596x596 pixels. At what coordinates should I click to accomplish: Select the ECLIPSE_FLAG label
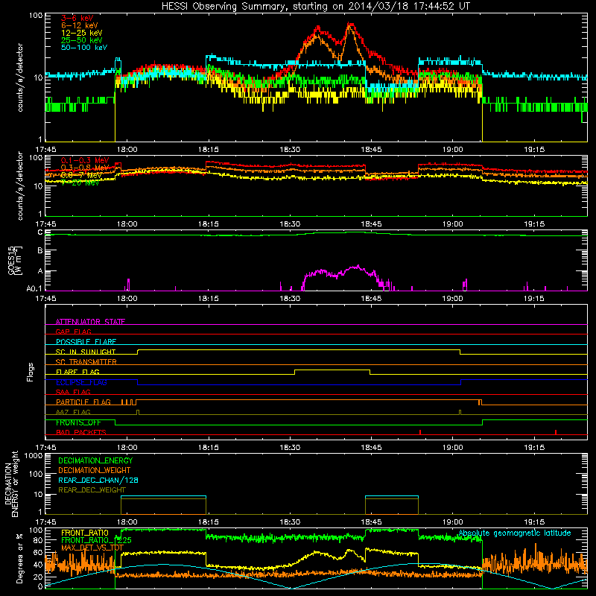coord(81,382)
